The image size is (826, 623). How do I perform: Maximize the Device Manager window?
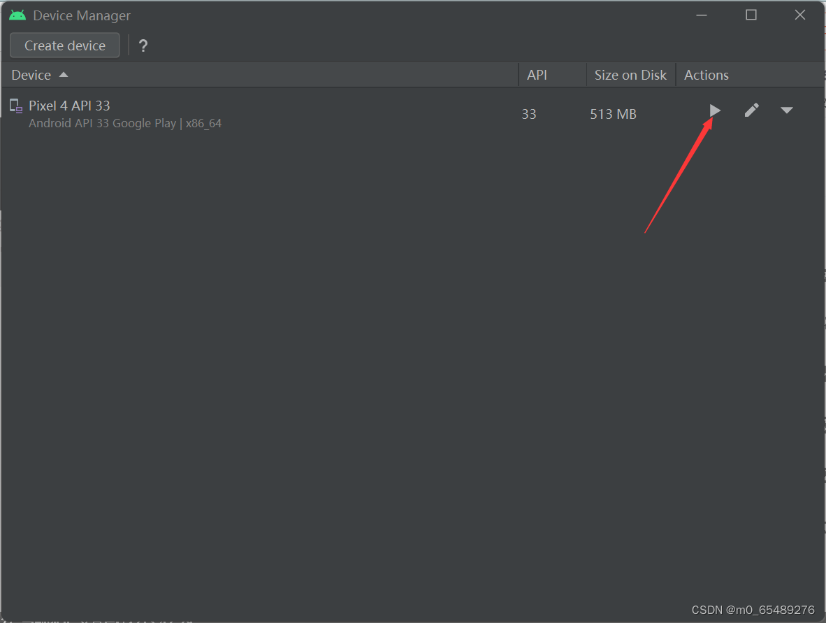[751, 15]
